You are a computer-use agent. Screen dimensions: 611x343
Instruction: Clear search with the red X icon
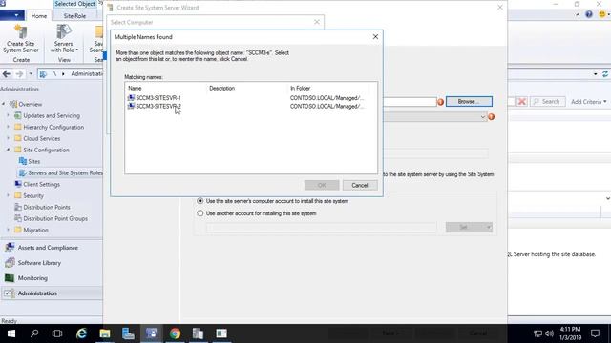click(522, 102)
